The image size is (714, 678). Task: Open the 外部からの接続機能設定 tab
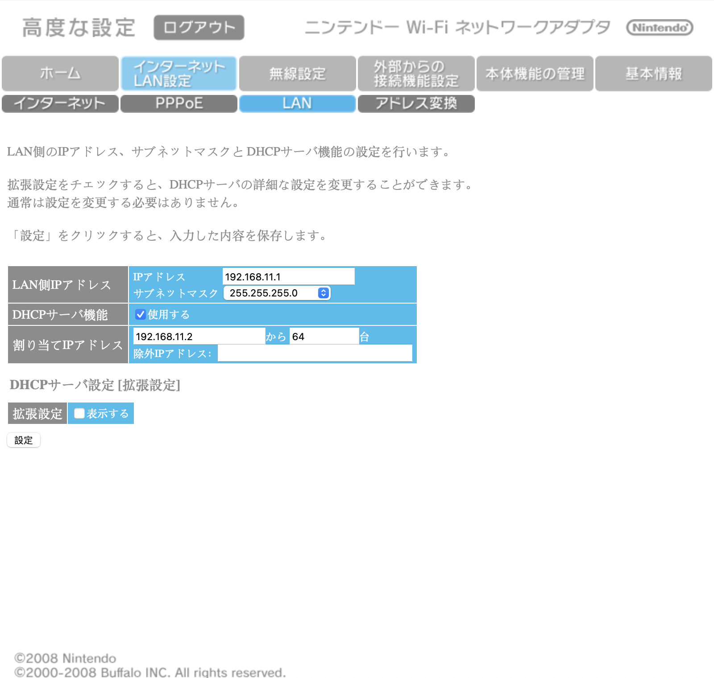click(x=416, y=74)
